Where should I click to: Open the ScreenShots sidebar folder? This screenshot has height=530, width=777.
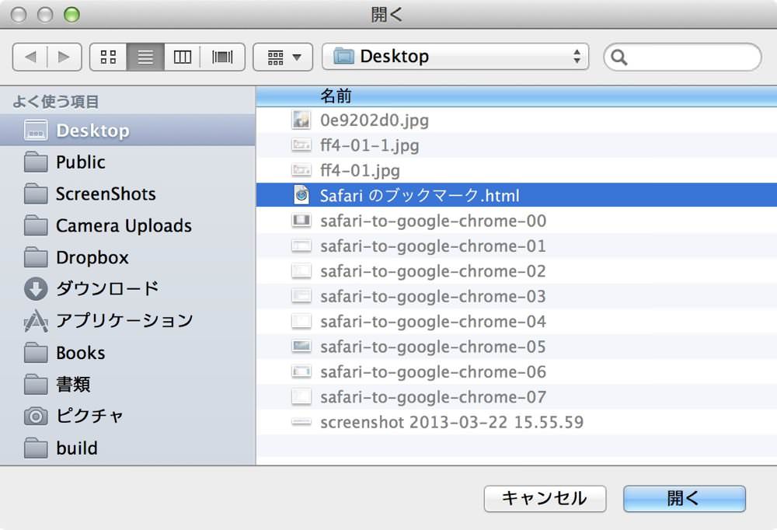pos(128,194)
